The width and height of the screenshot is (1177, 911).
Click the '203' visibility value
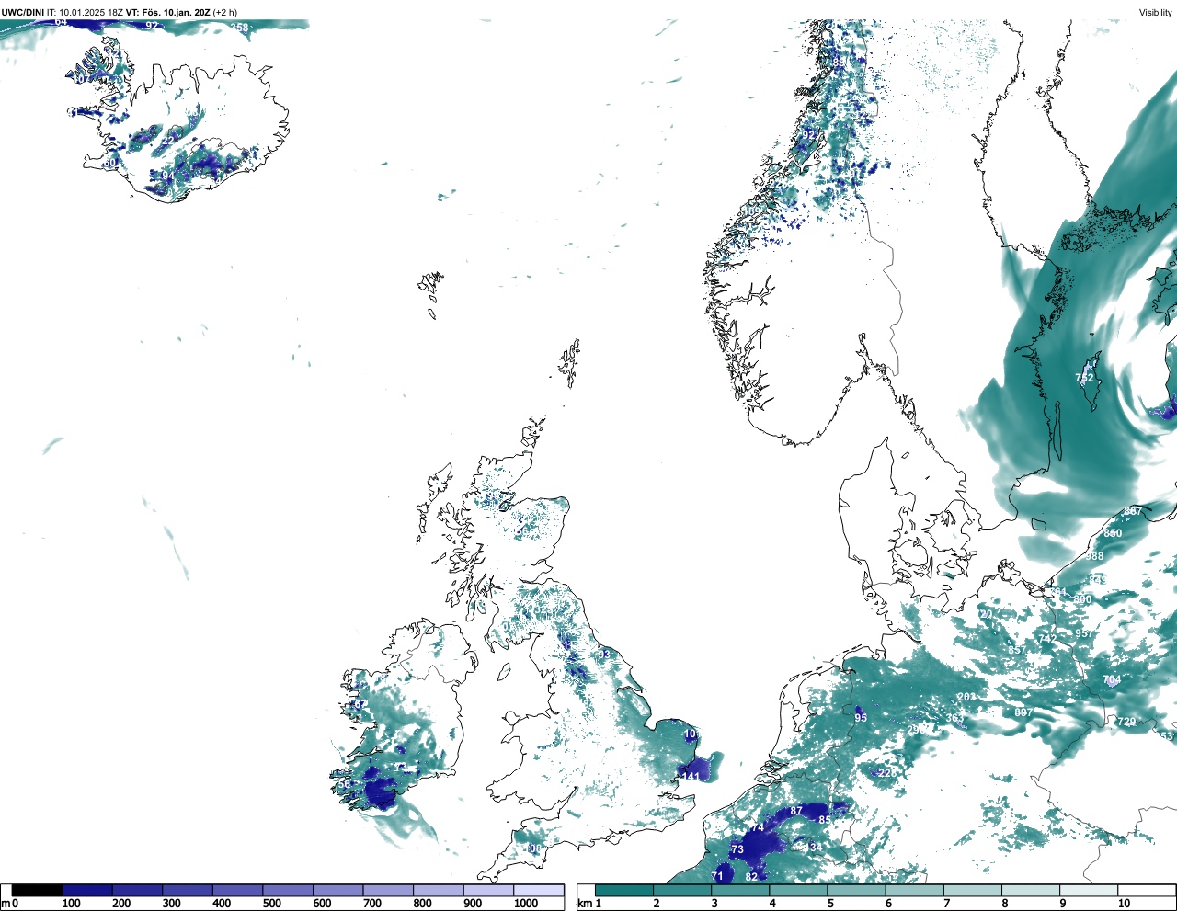pos(966,698)
